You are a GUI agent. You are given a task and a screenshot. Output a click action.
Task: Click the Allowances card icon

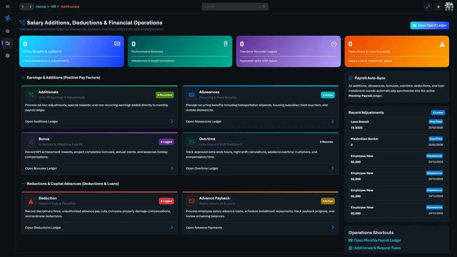pos(192,95)
